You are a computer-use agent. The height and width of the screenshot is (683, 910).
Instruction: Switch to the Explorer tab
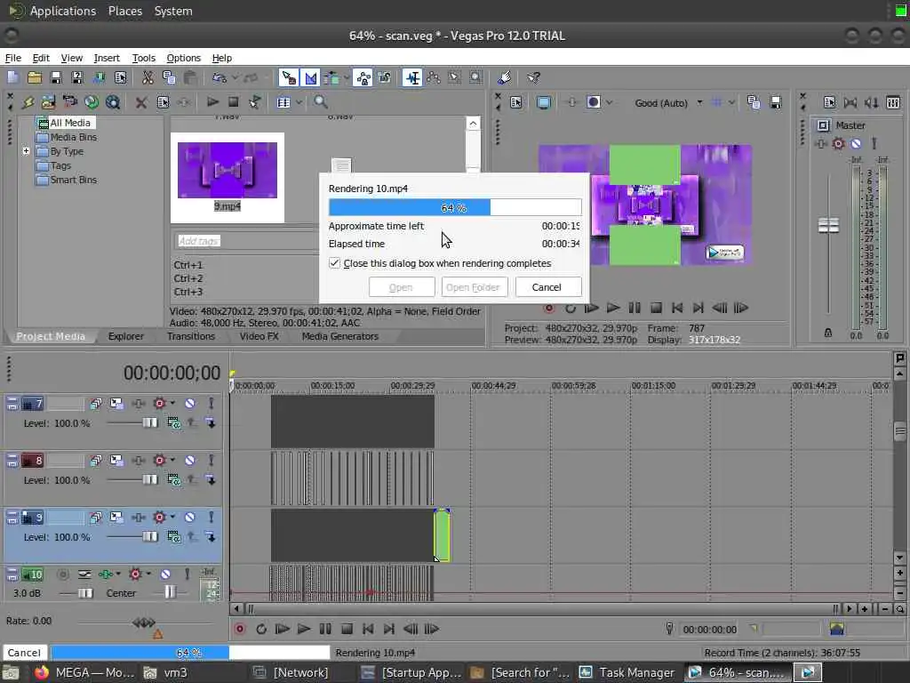coord(125,336)
